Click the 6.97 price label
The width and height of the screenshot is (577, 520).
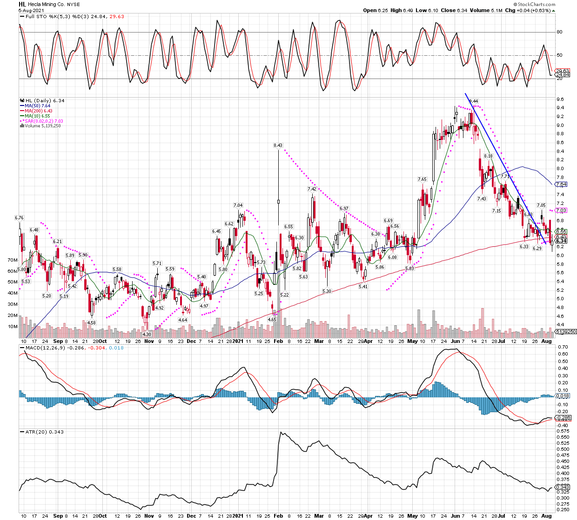344,209
